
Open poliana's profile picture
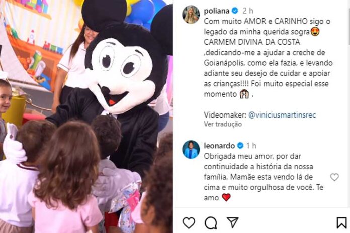[x=191, y=15]
